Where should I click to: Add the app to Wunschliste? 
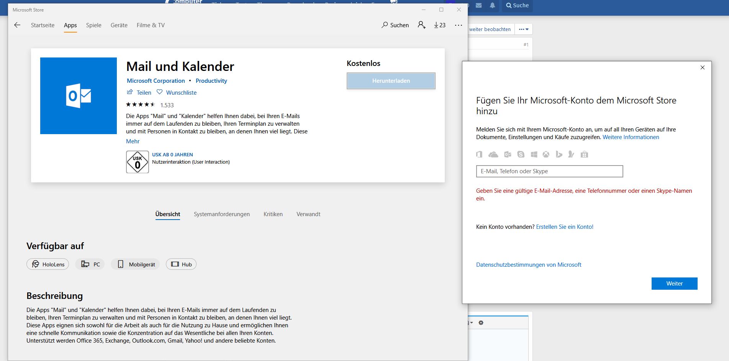tap(177, 92)
